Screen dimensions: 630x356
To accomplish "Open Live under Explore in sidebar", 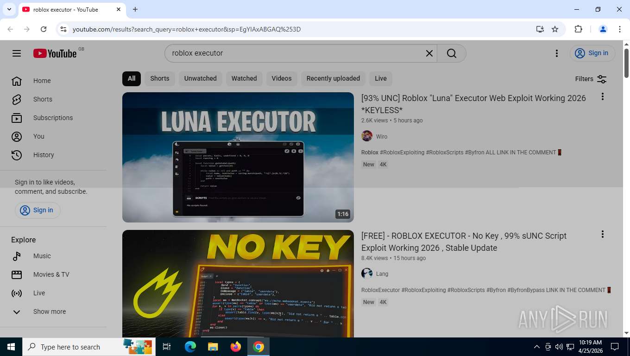I will pos(53,293).
